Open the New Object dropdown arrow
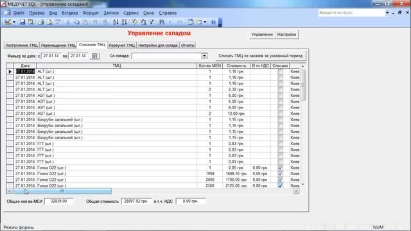 point(205,22)
